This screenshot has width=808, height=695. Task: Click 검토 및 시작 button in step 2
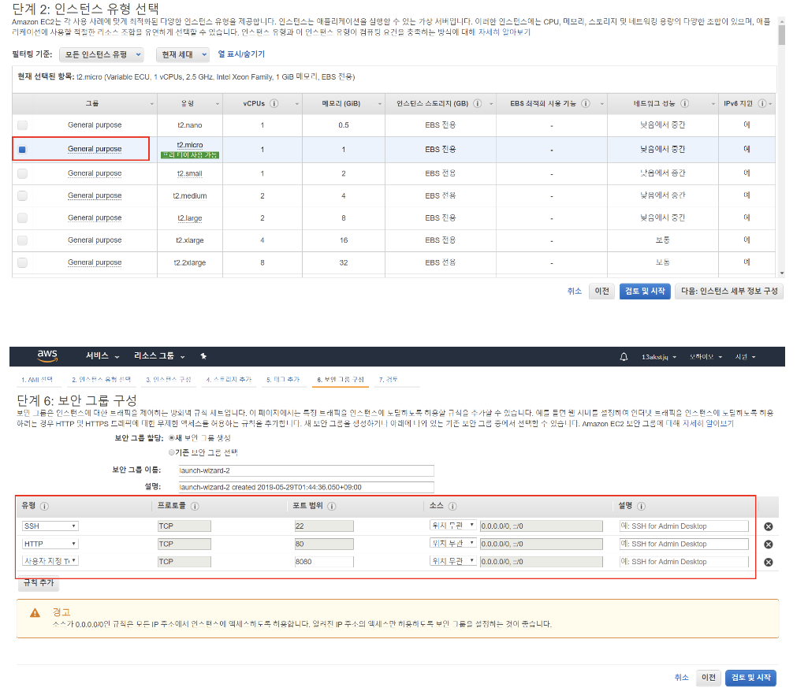tap(645, 291)
